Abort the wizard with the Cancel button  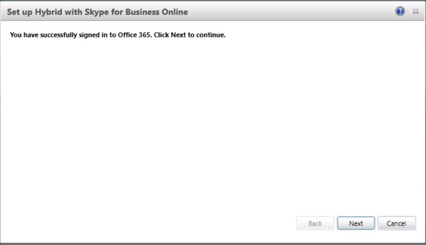pyautogui.click(x=396, y=223)
